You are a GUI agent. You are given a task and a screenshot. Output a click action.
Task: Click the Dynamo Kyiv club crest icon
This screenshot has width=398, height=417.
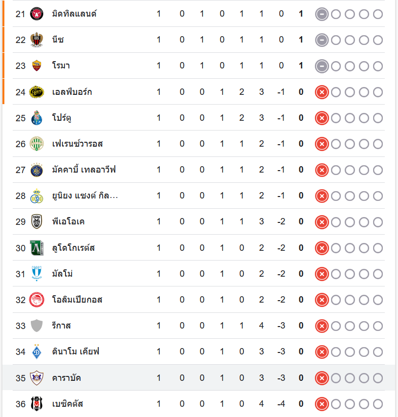[x=37, y=352]
